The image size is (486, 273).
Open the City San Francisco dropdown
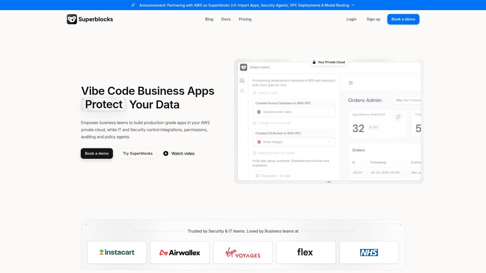[x=407, y=100]
